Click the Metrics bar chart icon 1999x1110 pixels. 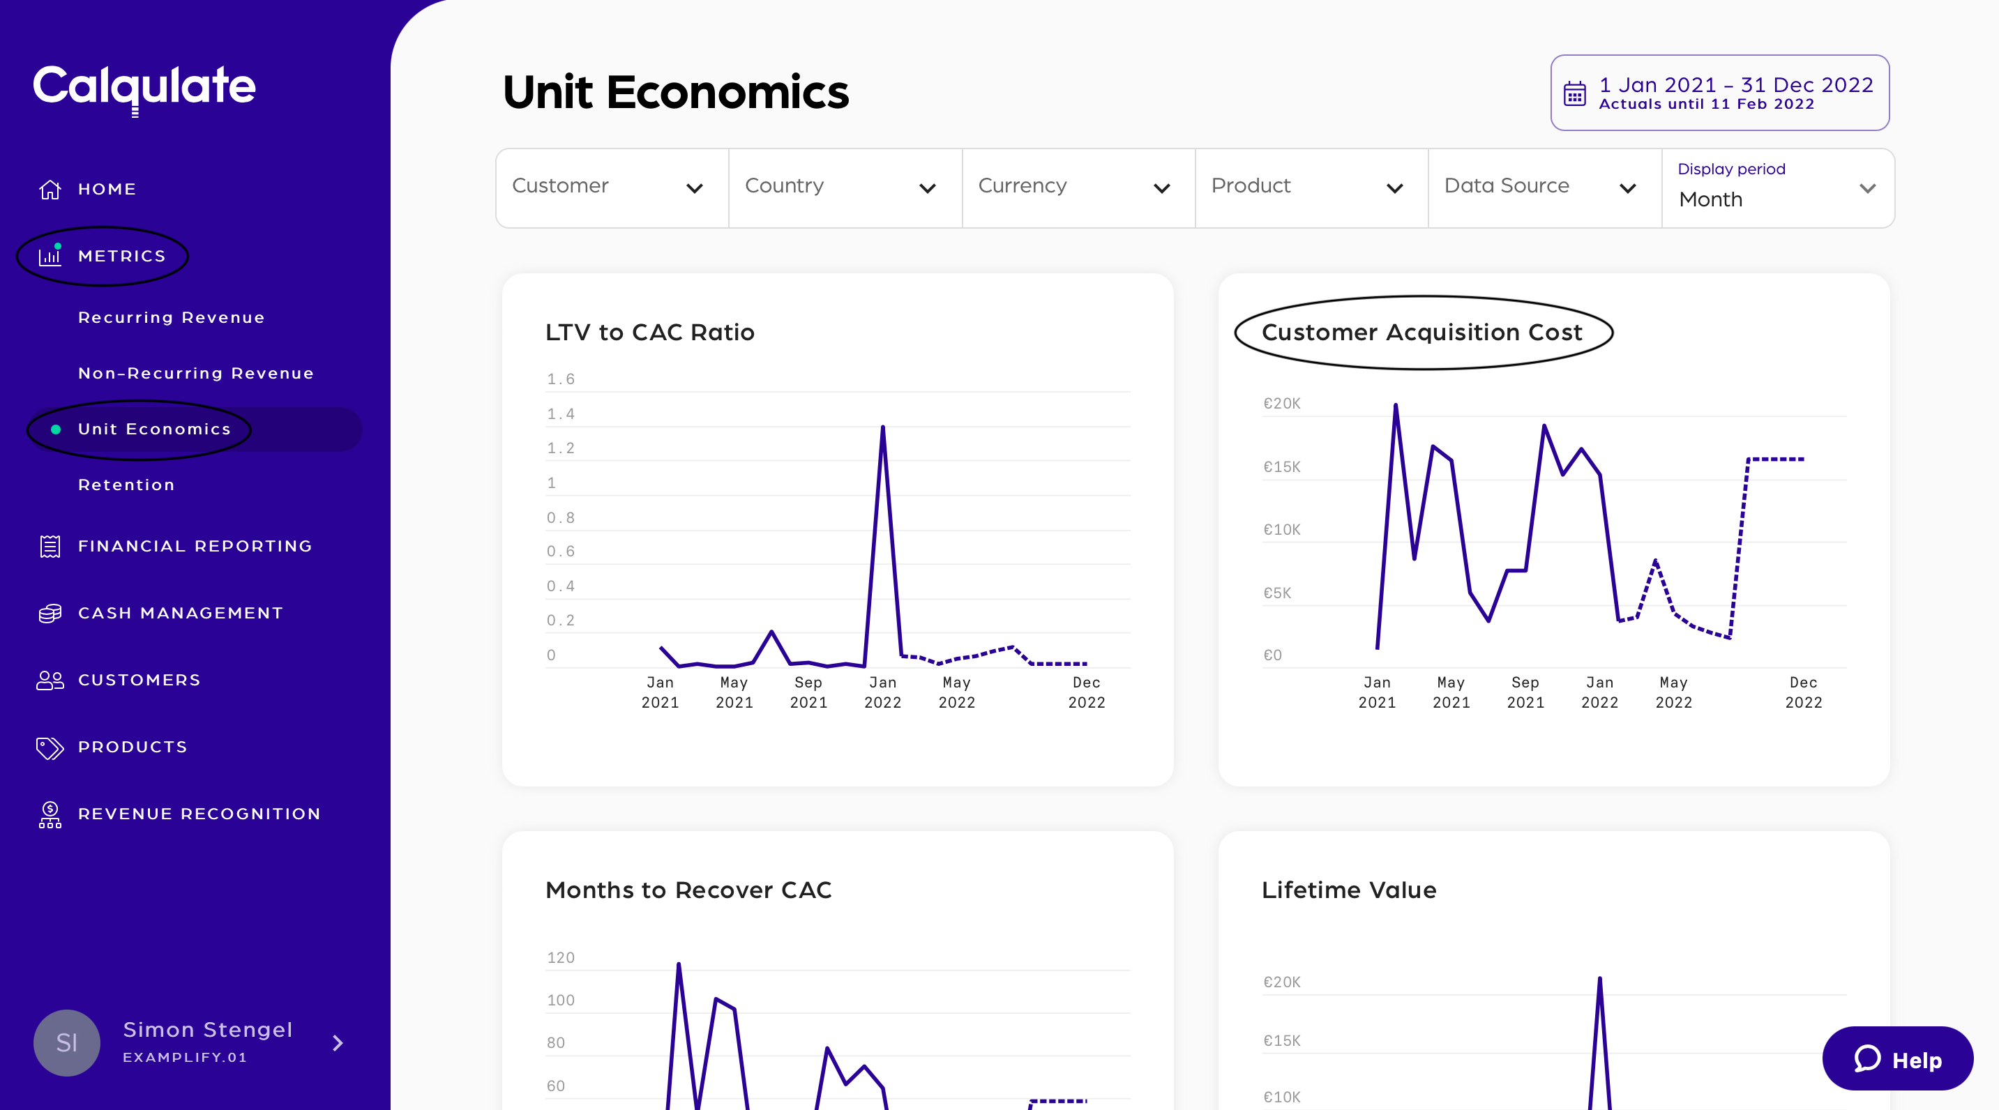click(x=50, y=256)
